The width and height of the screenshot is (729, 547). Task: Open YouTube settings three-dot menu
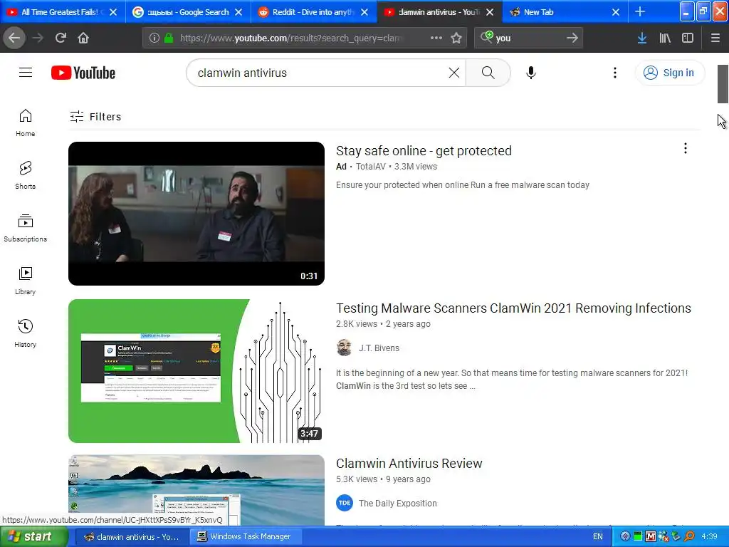point(614,73)
